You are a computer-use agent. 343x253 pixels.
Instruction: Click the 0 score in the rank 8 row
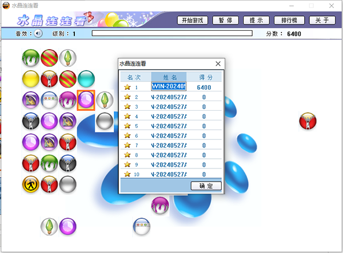coord(204,155)
